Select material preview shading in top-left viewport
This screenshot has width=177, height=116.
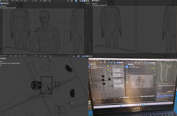(87, 1)
